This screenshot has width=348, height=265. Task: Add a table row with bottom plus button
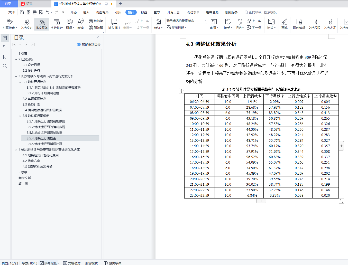point(261,201)
